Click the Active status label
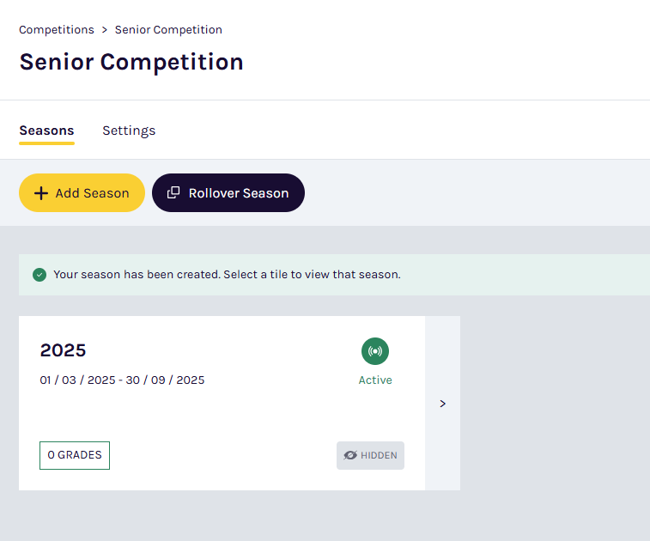Viewport: 650px width, 541px height. (x=375, y=380)
